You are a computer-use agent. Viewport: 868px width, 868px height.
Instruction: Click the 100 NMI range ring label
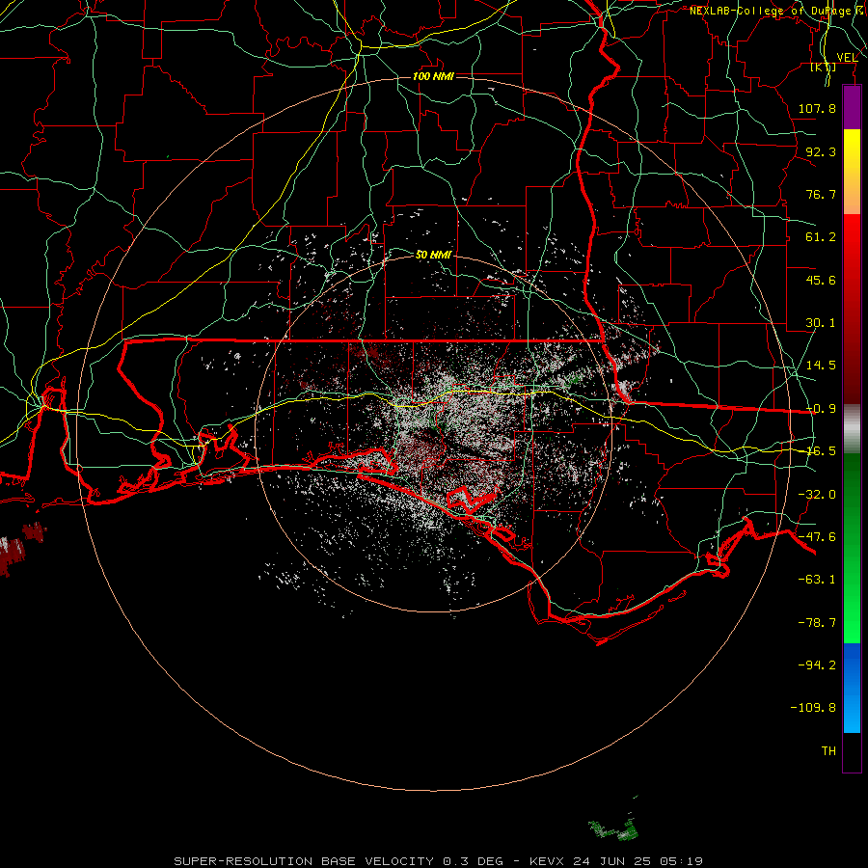(x=433, y=76)
